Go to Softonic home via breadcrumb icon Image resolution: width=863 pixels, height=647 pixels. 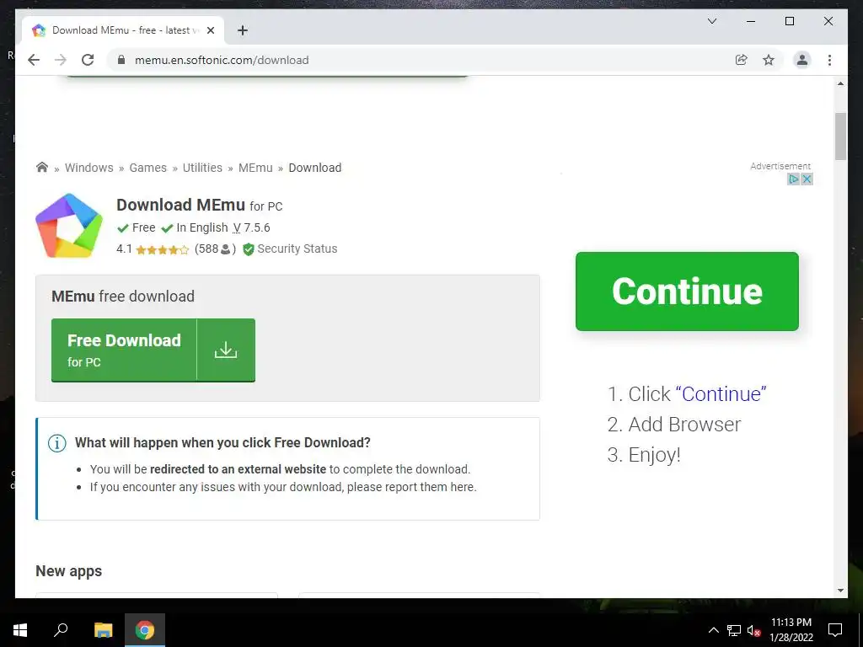coord(42,168)
